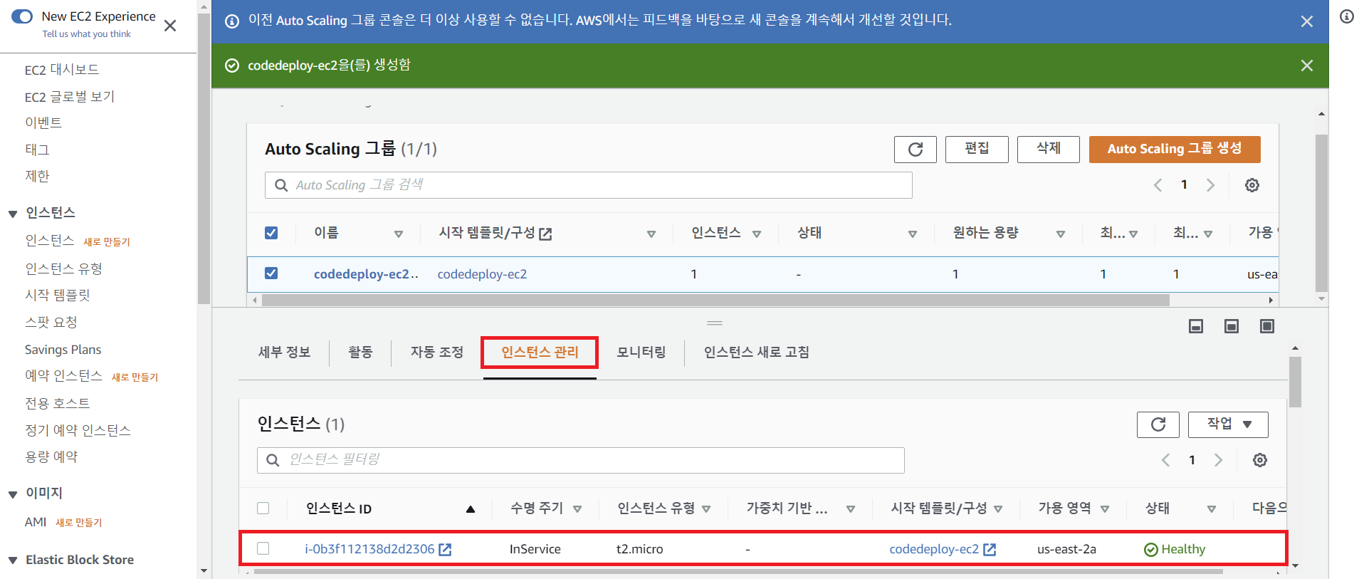Toggle the New EC2 Experience switch
This screenshot has width=1364, height=579.
coord(22,16)
